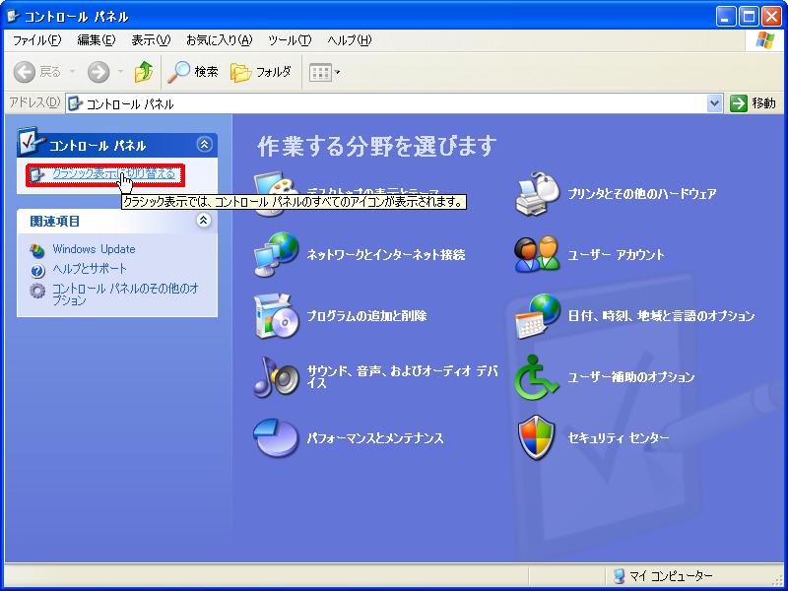
Task: Open the Sounds, Speech and Audio Devices icon
Action: [276, 377]
